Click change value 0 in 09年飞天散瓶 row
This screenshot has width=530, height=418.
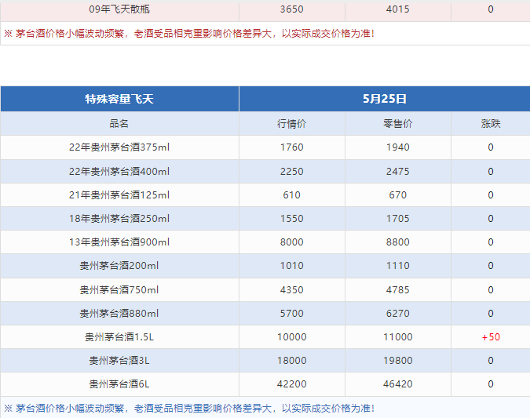(491, 9)
